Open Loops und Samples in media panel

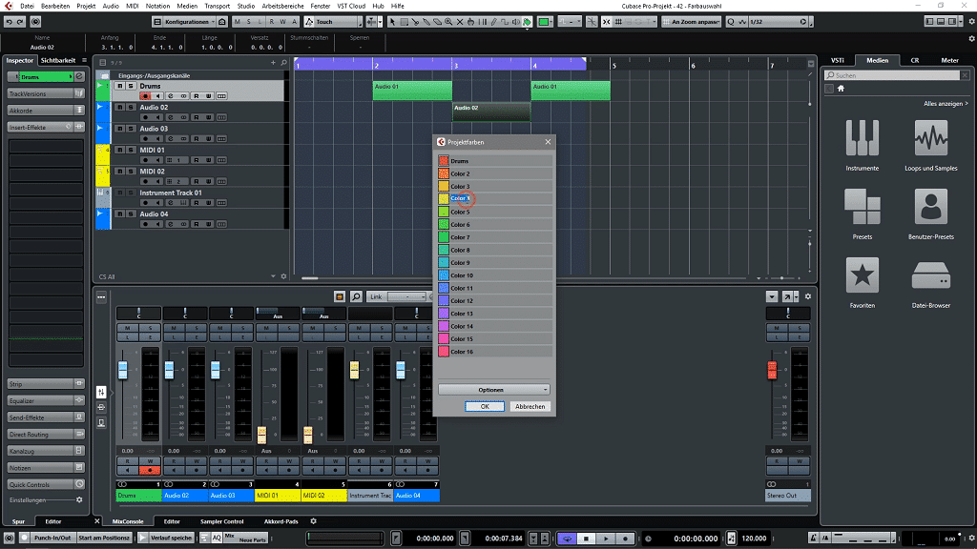(931, 145)
